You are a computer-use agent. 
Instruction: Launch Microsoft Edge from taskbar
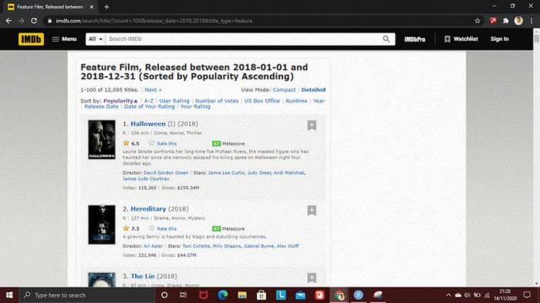pyautogui.click(x=223, y=295)
